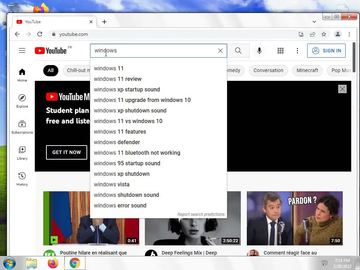
Task: Open YouTube settings three-dot menu
Action: coord(297,51)
